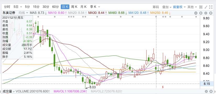Viewport: 216px width, 94px height.
Task: Select the highlighted 日K tab
Action: click(65, 7)
